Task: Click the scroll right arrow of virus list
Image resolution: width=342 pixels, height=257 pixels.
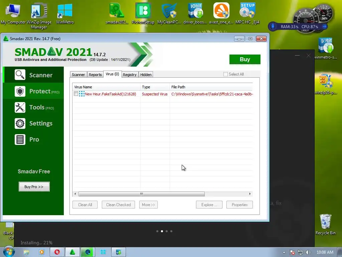Action: [x=250, y=194]
